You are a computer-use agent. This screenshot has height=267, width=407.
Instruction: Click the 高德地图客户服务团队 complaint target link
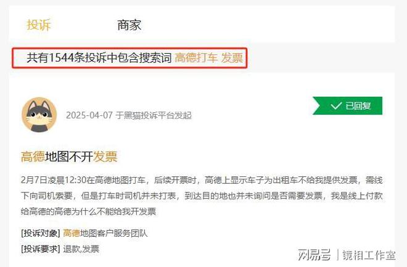click(x=105, y=233)
